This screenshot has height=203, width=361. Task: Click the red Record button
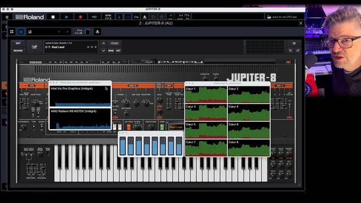pos(80,17)
